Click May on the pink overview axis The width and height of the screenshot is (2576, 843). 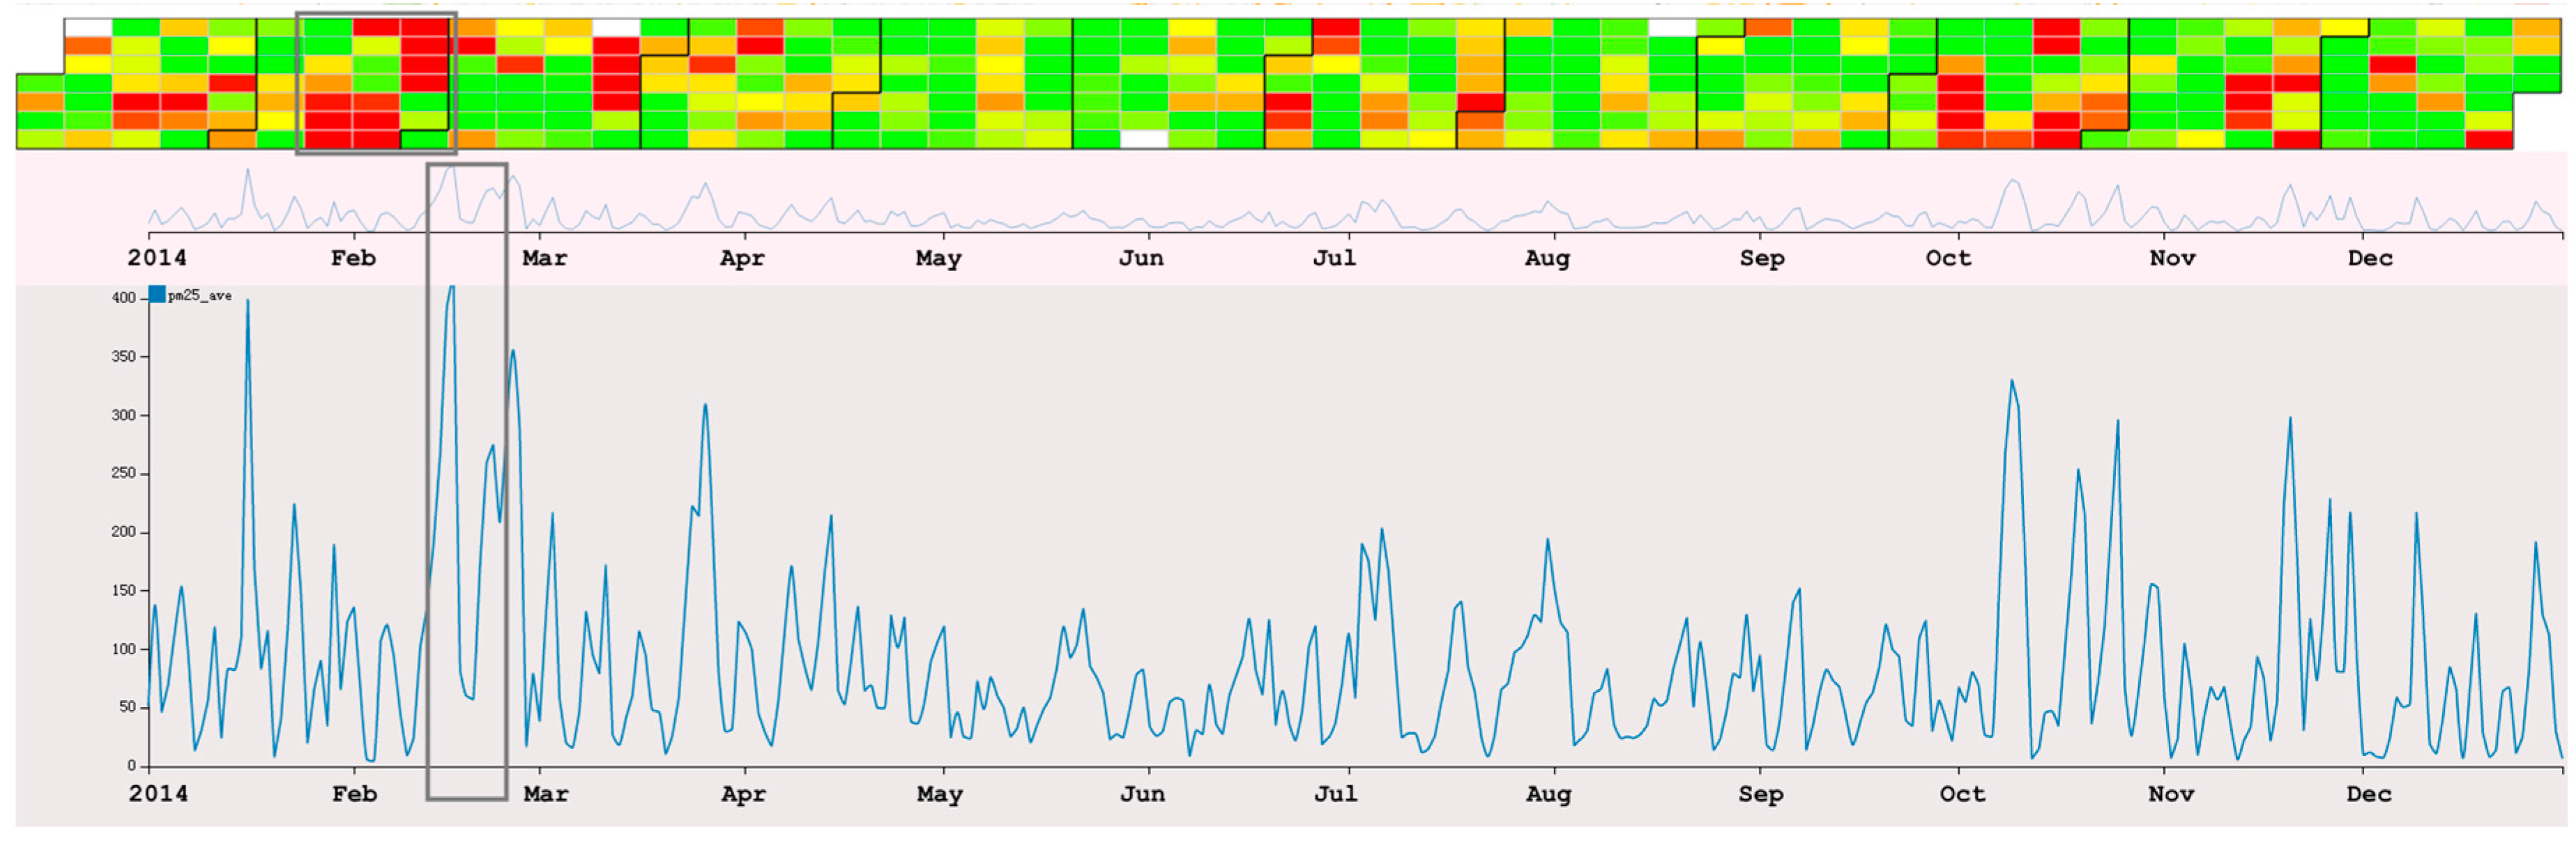(938, 258)
